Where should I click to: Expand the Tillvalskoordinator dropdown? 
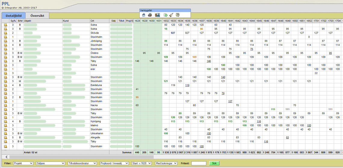82,163
